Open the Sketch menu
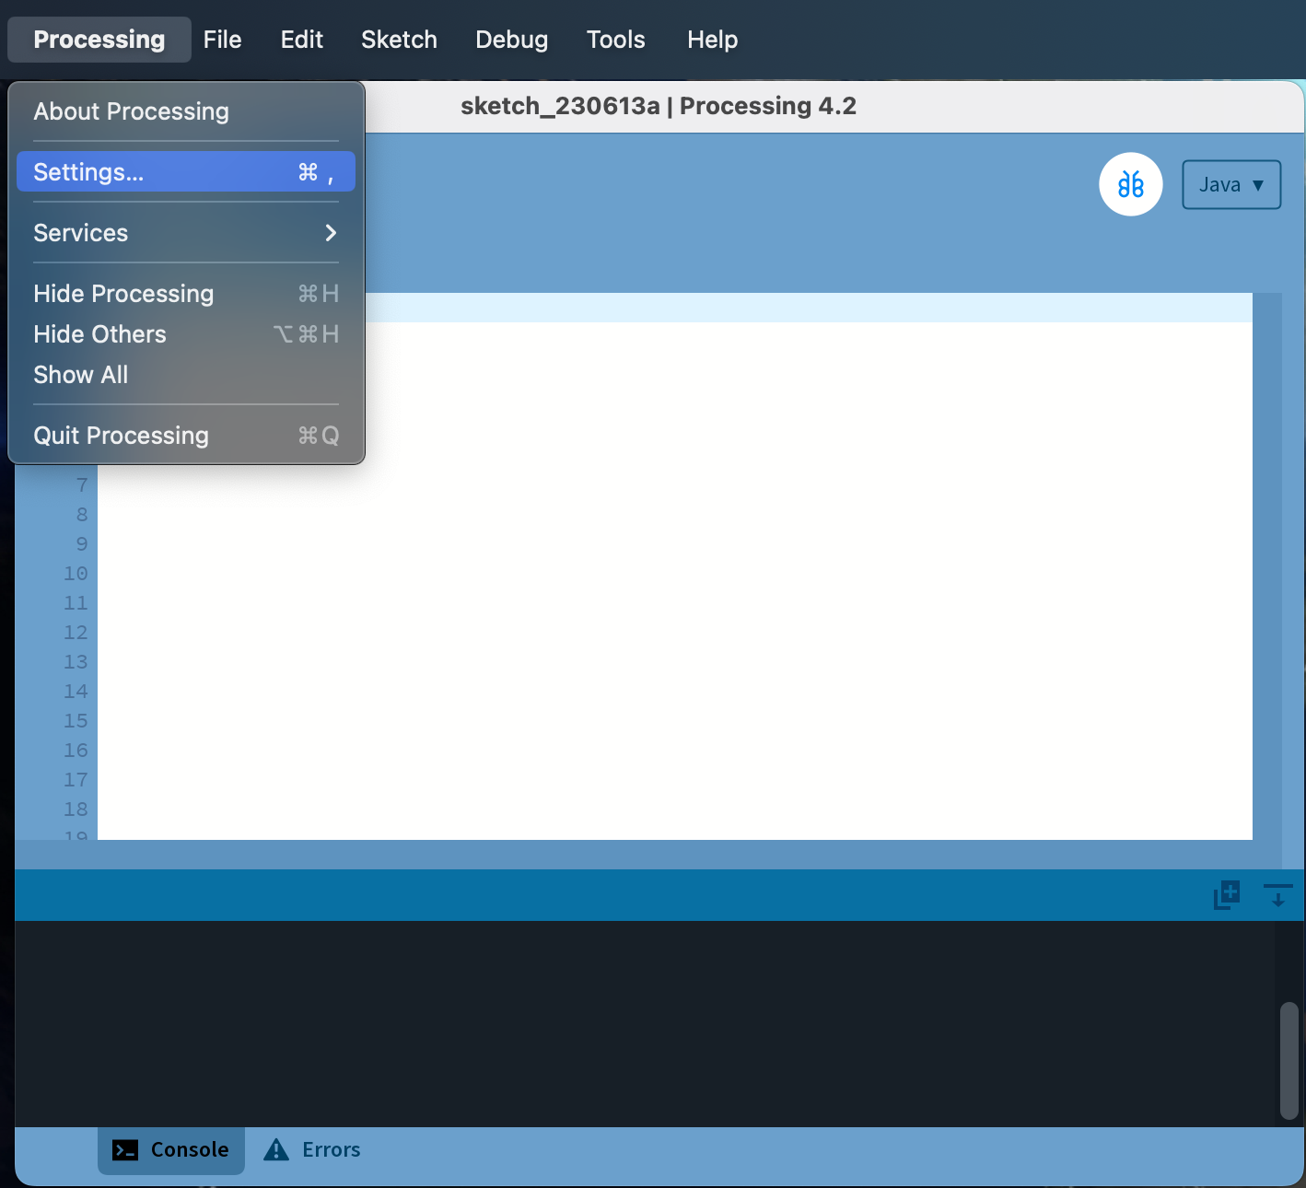The width and height of the screenshot is (1306, 1188). coord(399,40)
